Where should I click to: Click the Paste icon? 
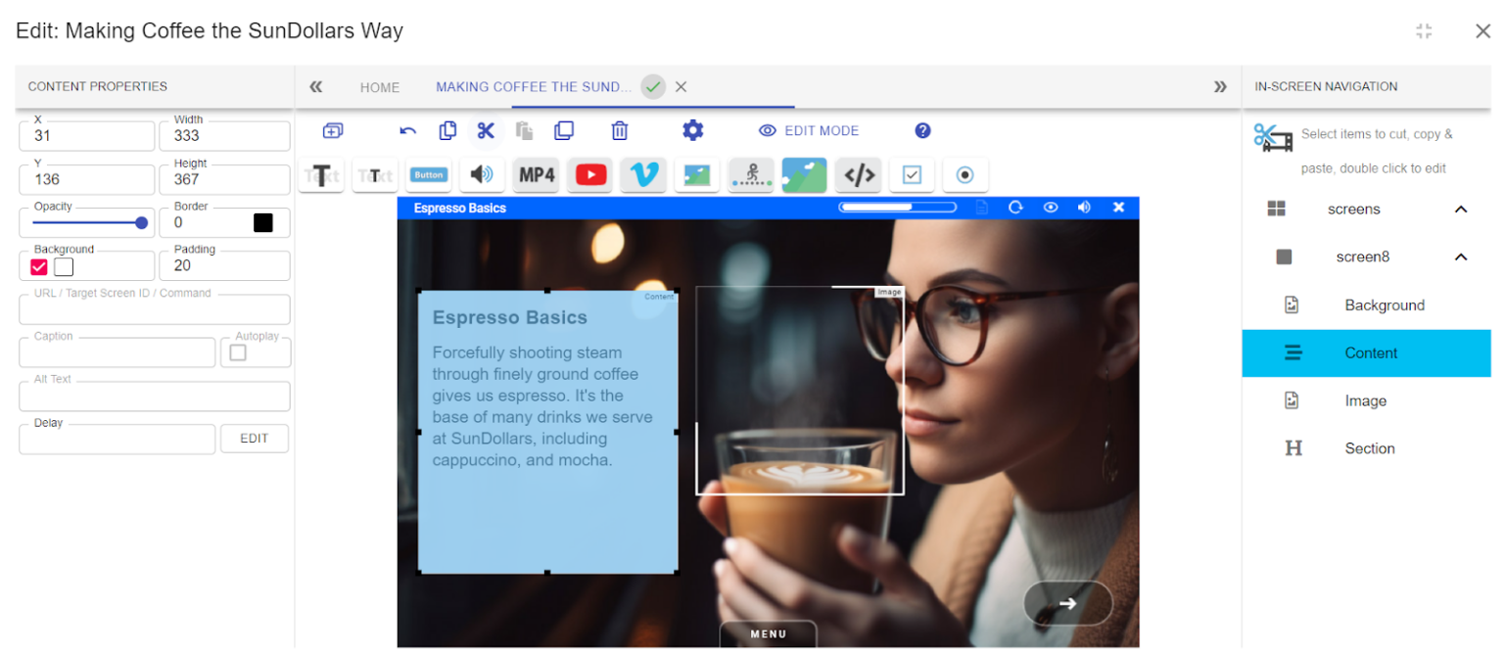[x=525, y=129]
